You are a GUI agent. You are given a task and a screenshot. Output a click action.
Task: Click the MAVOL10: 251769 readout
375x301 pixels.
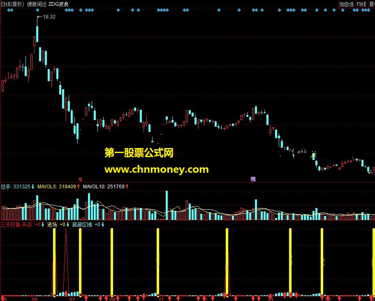click(104, 187)
